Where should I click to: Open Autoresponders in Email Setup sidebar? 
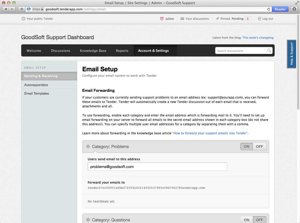tap(49, 85)
